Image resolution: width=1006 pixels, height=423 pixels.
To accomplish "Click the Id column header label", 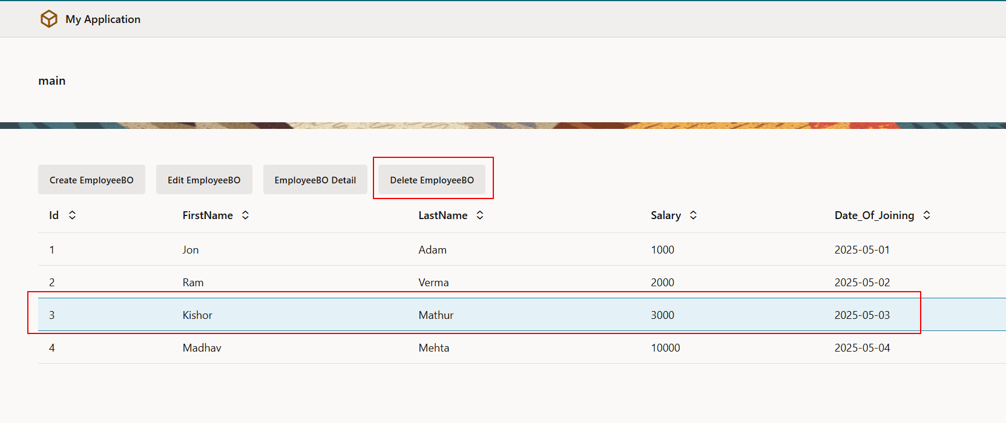I will 54,215.
